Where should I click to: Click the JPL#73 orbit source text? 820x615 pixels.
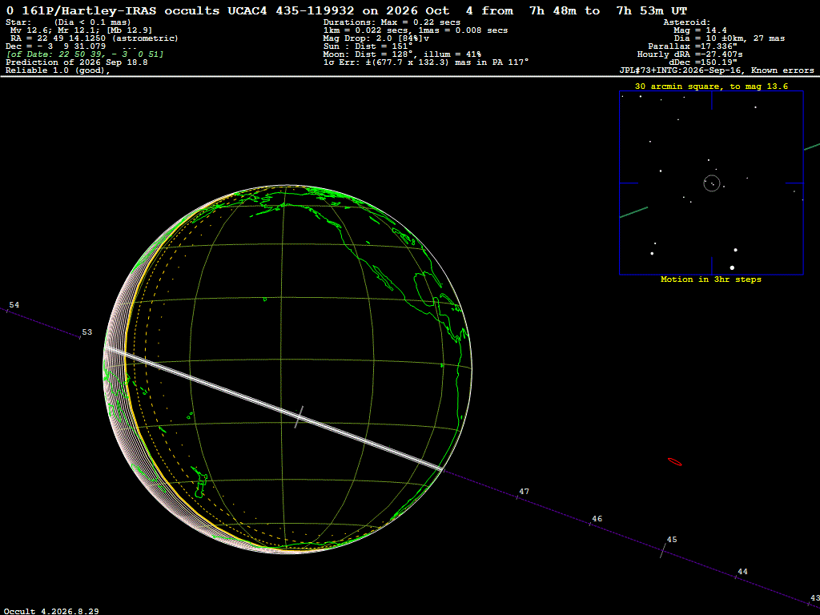(x=717, y=70)
